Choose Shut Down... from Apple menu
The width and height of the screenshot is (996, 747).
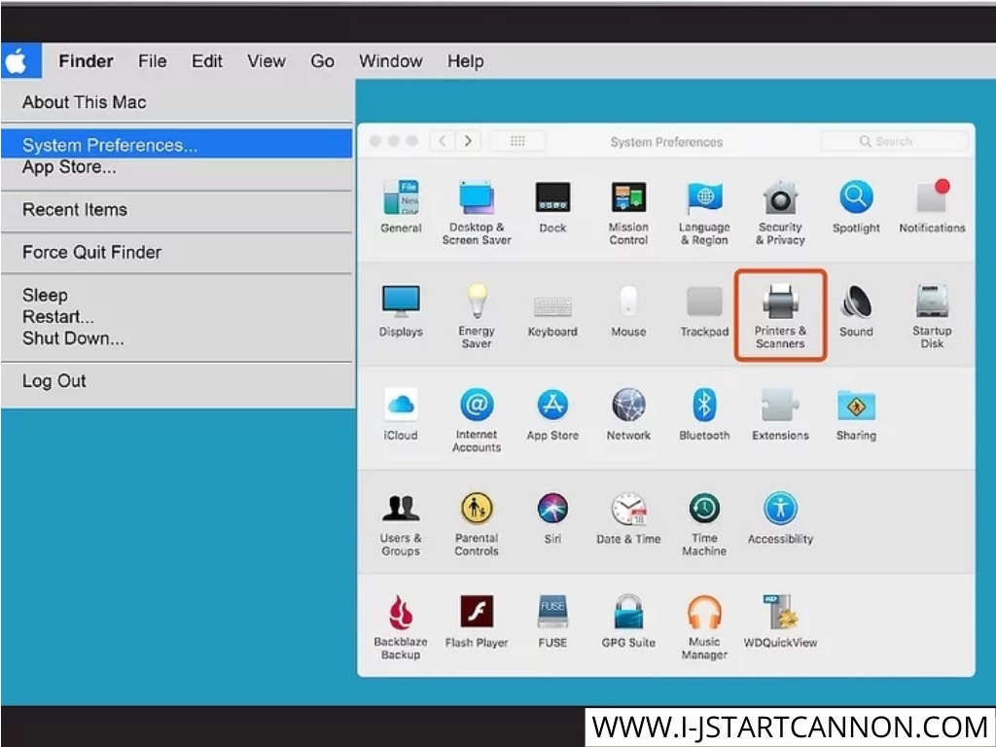pos(177,338)
